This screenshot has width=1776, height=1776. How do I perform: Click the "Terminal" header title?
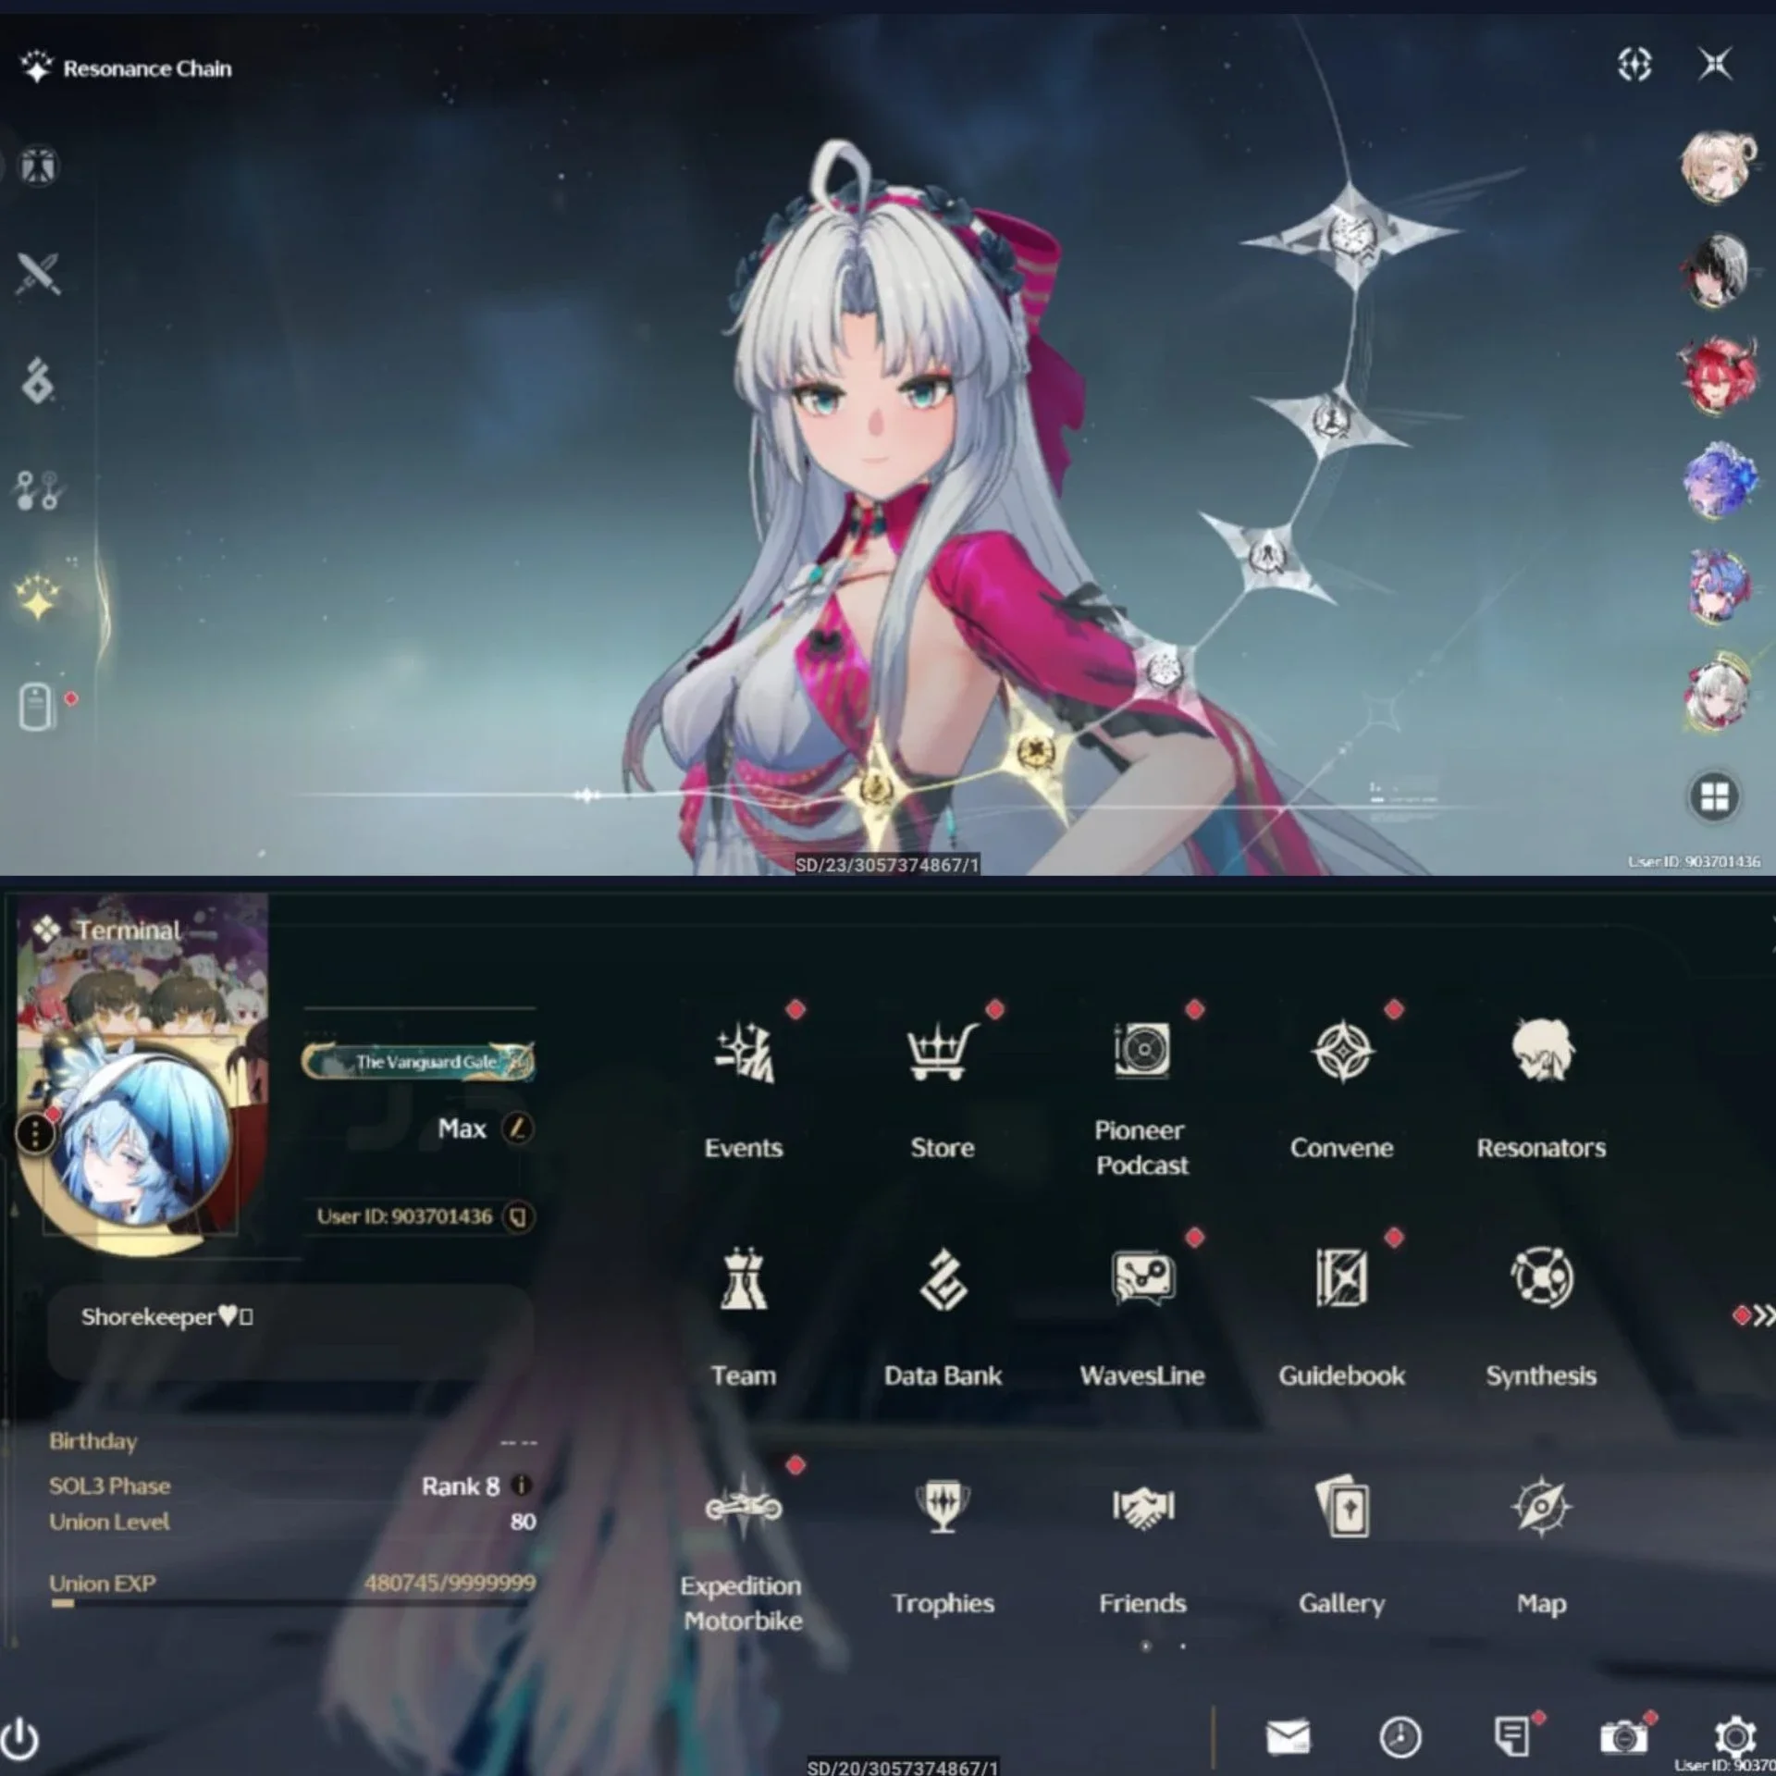129,931
